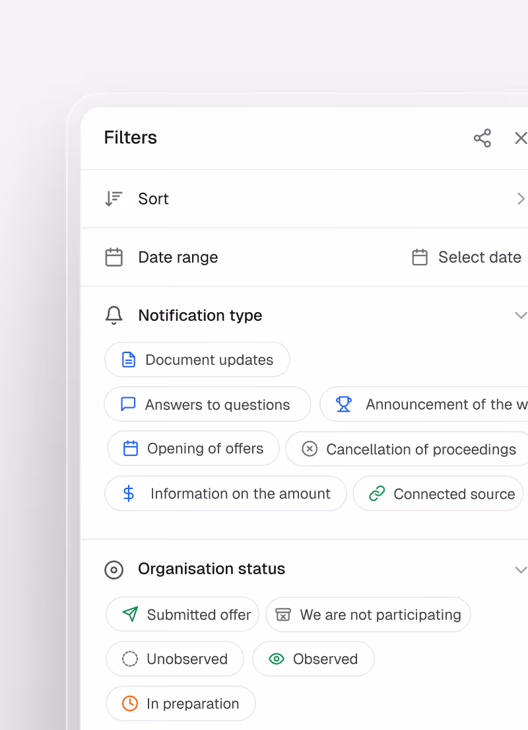
Task: Toggle the Document updates filter chip
Action: pyautogui.click(x=197, y=360)
